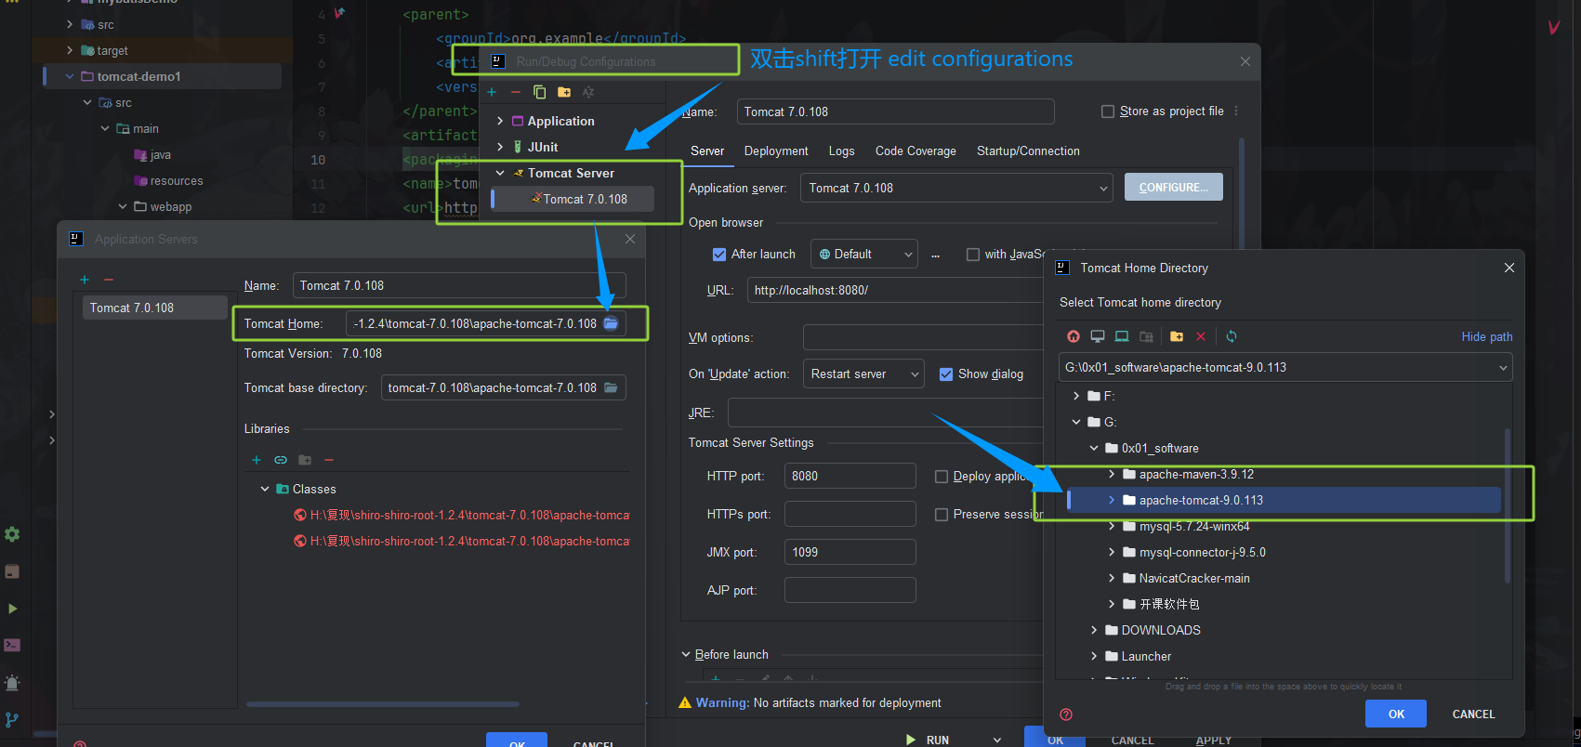The height and width of the screenshot is (747, 1581).
Task: Open the Git branch tool window icon
Action: click(x=12, y=719)
